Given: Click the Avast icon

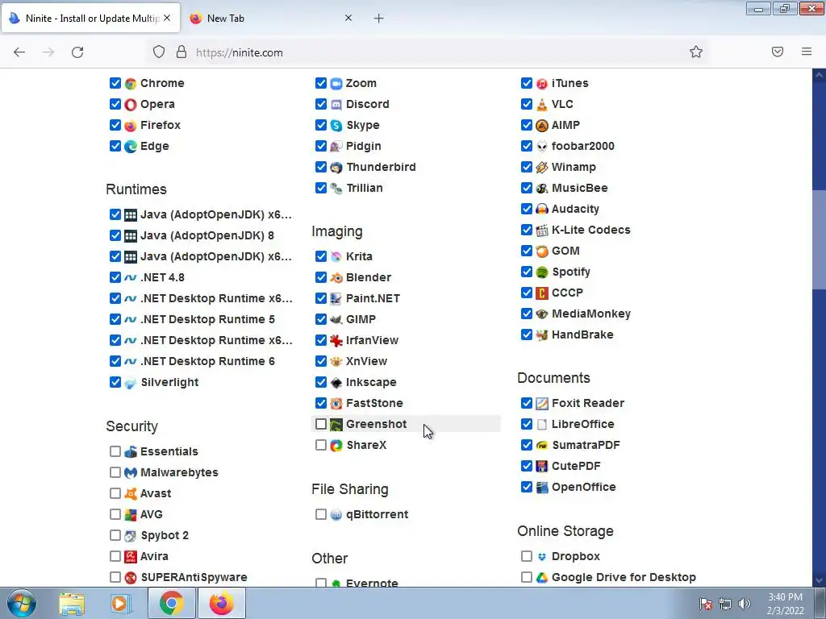Looking at the screenshot, I should 131,494.
